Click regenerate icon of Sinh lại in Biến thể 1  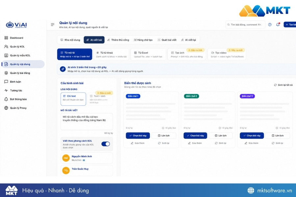pos(159,143)
